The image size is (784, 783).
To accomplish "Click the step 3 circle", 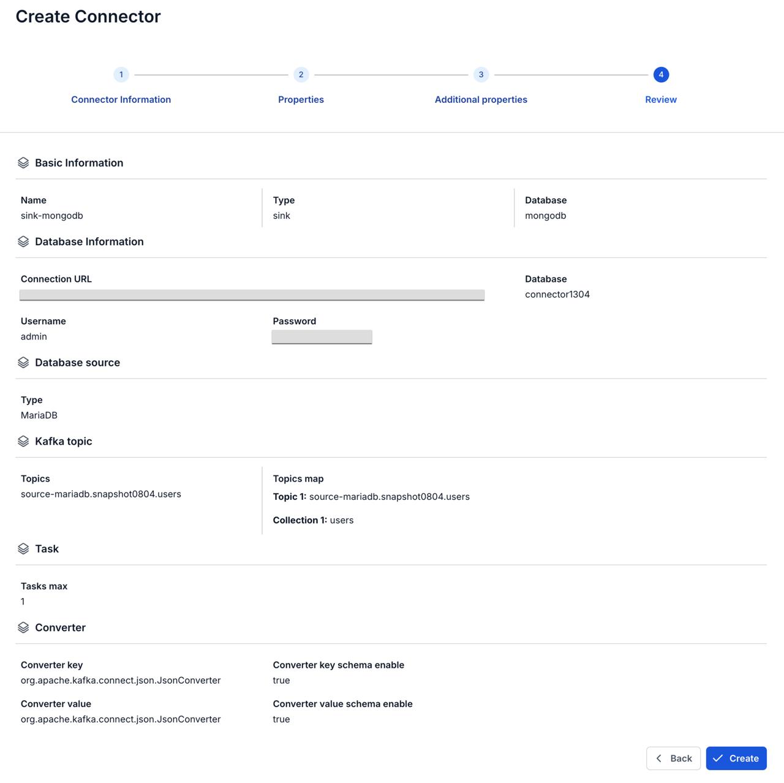I will [481, 75].
